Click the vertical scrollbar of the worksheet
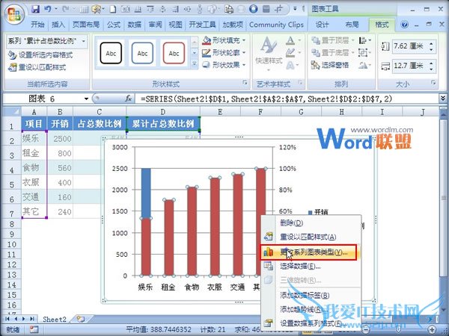 444,197
